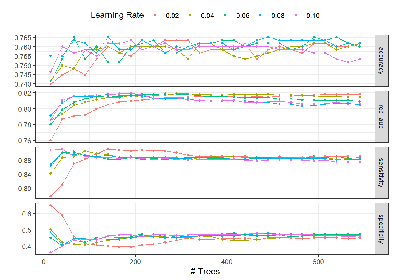
Task: Click the lowest red point in sensitivity panel
Action: coord(51,196)
